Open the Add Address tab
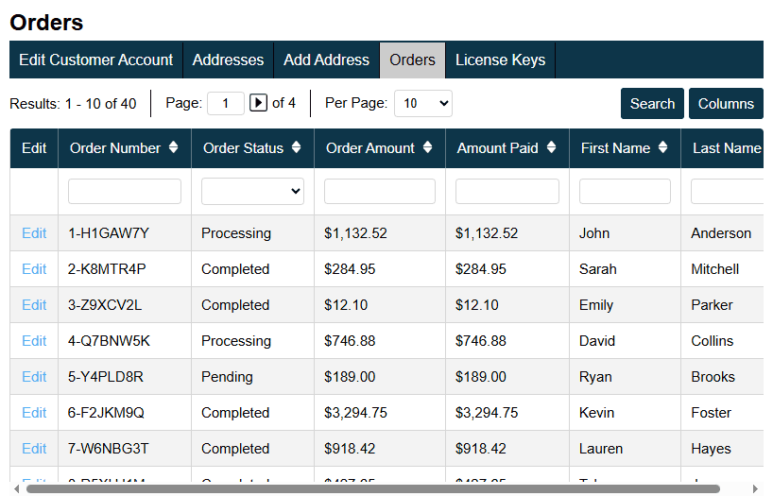The image size is (773, 496). [x=326, y=60]
